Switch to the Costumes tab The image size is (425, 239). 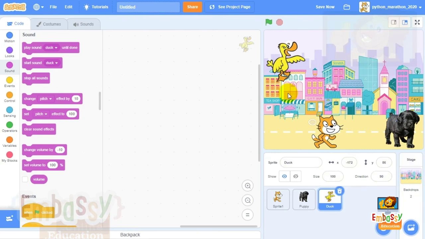tap(49, 24)
